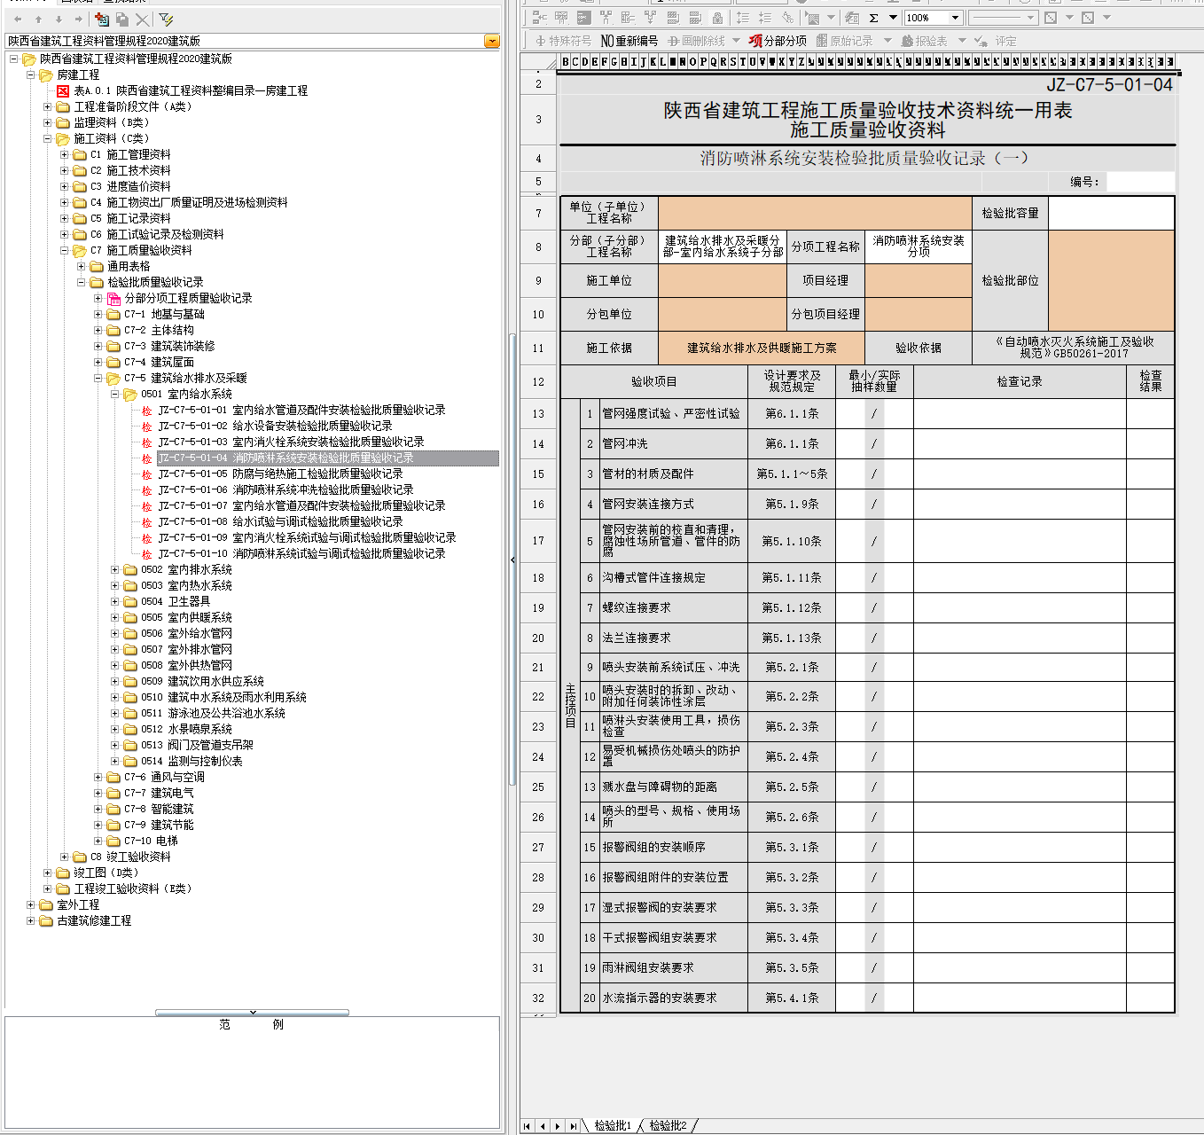Click the delete X icon in the tree toolbar
1204x1135 pixels.
tap(142, 19)
